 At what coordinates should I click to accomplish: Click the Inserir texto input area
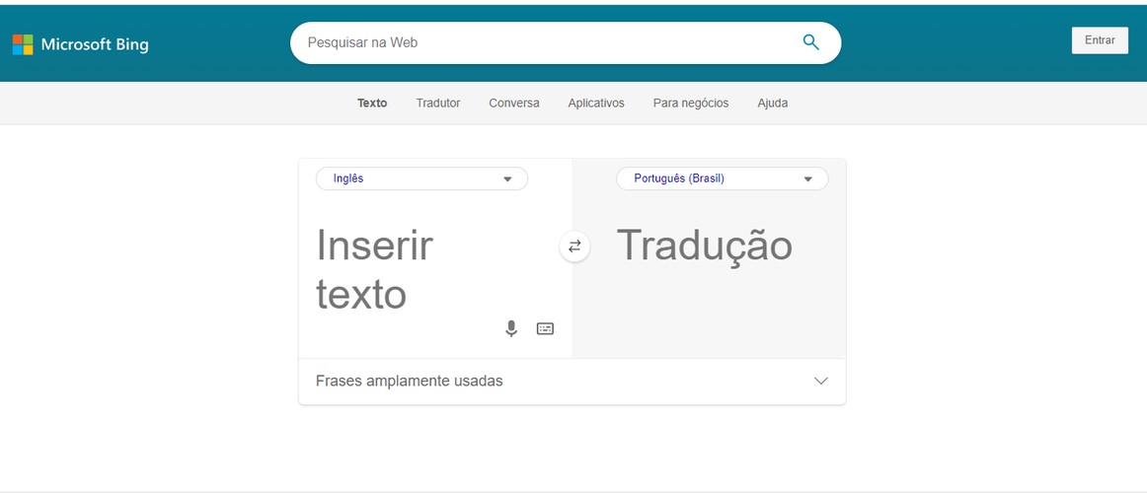pos(435,269)
